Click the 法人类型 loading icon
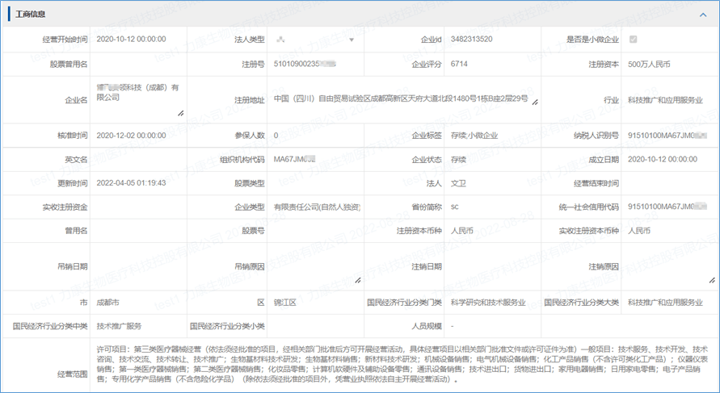Viewport: 720px width, 393px height. (x=280, y=39)
